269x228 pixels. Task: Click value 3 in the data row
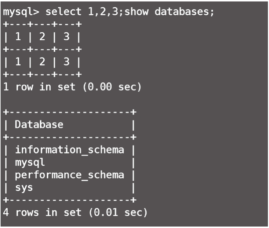point(66,62)
